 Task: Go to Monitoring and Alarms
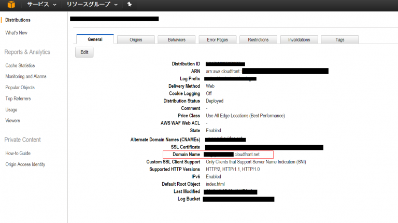[x=25, y=77]
